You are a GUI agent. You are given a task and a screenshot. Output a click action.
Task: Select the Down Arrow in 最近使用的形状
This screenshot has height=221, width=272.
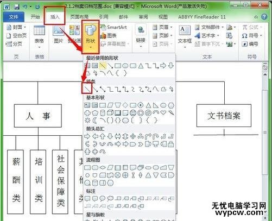tap(171, 66)
